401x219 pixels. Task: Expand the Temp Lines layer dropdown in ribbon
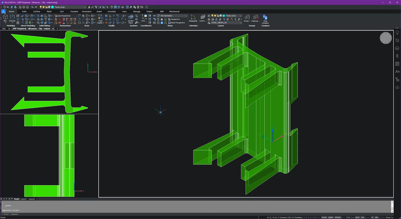pos(241,16)
